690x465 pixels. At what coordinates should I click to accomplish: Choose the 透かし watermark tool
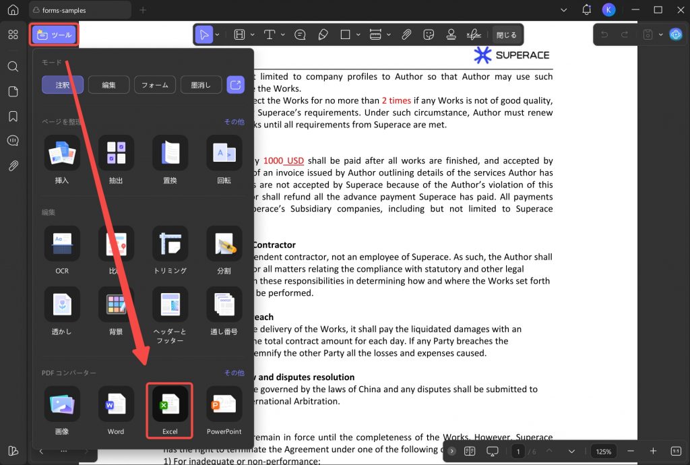(x=62, y=304)
